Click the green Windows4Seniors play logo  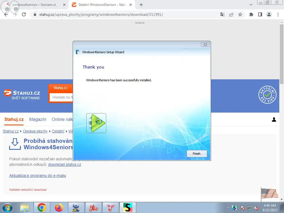tap(96, 123)
